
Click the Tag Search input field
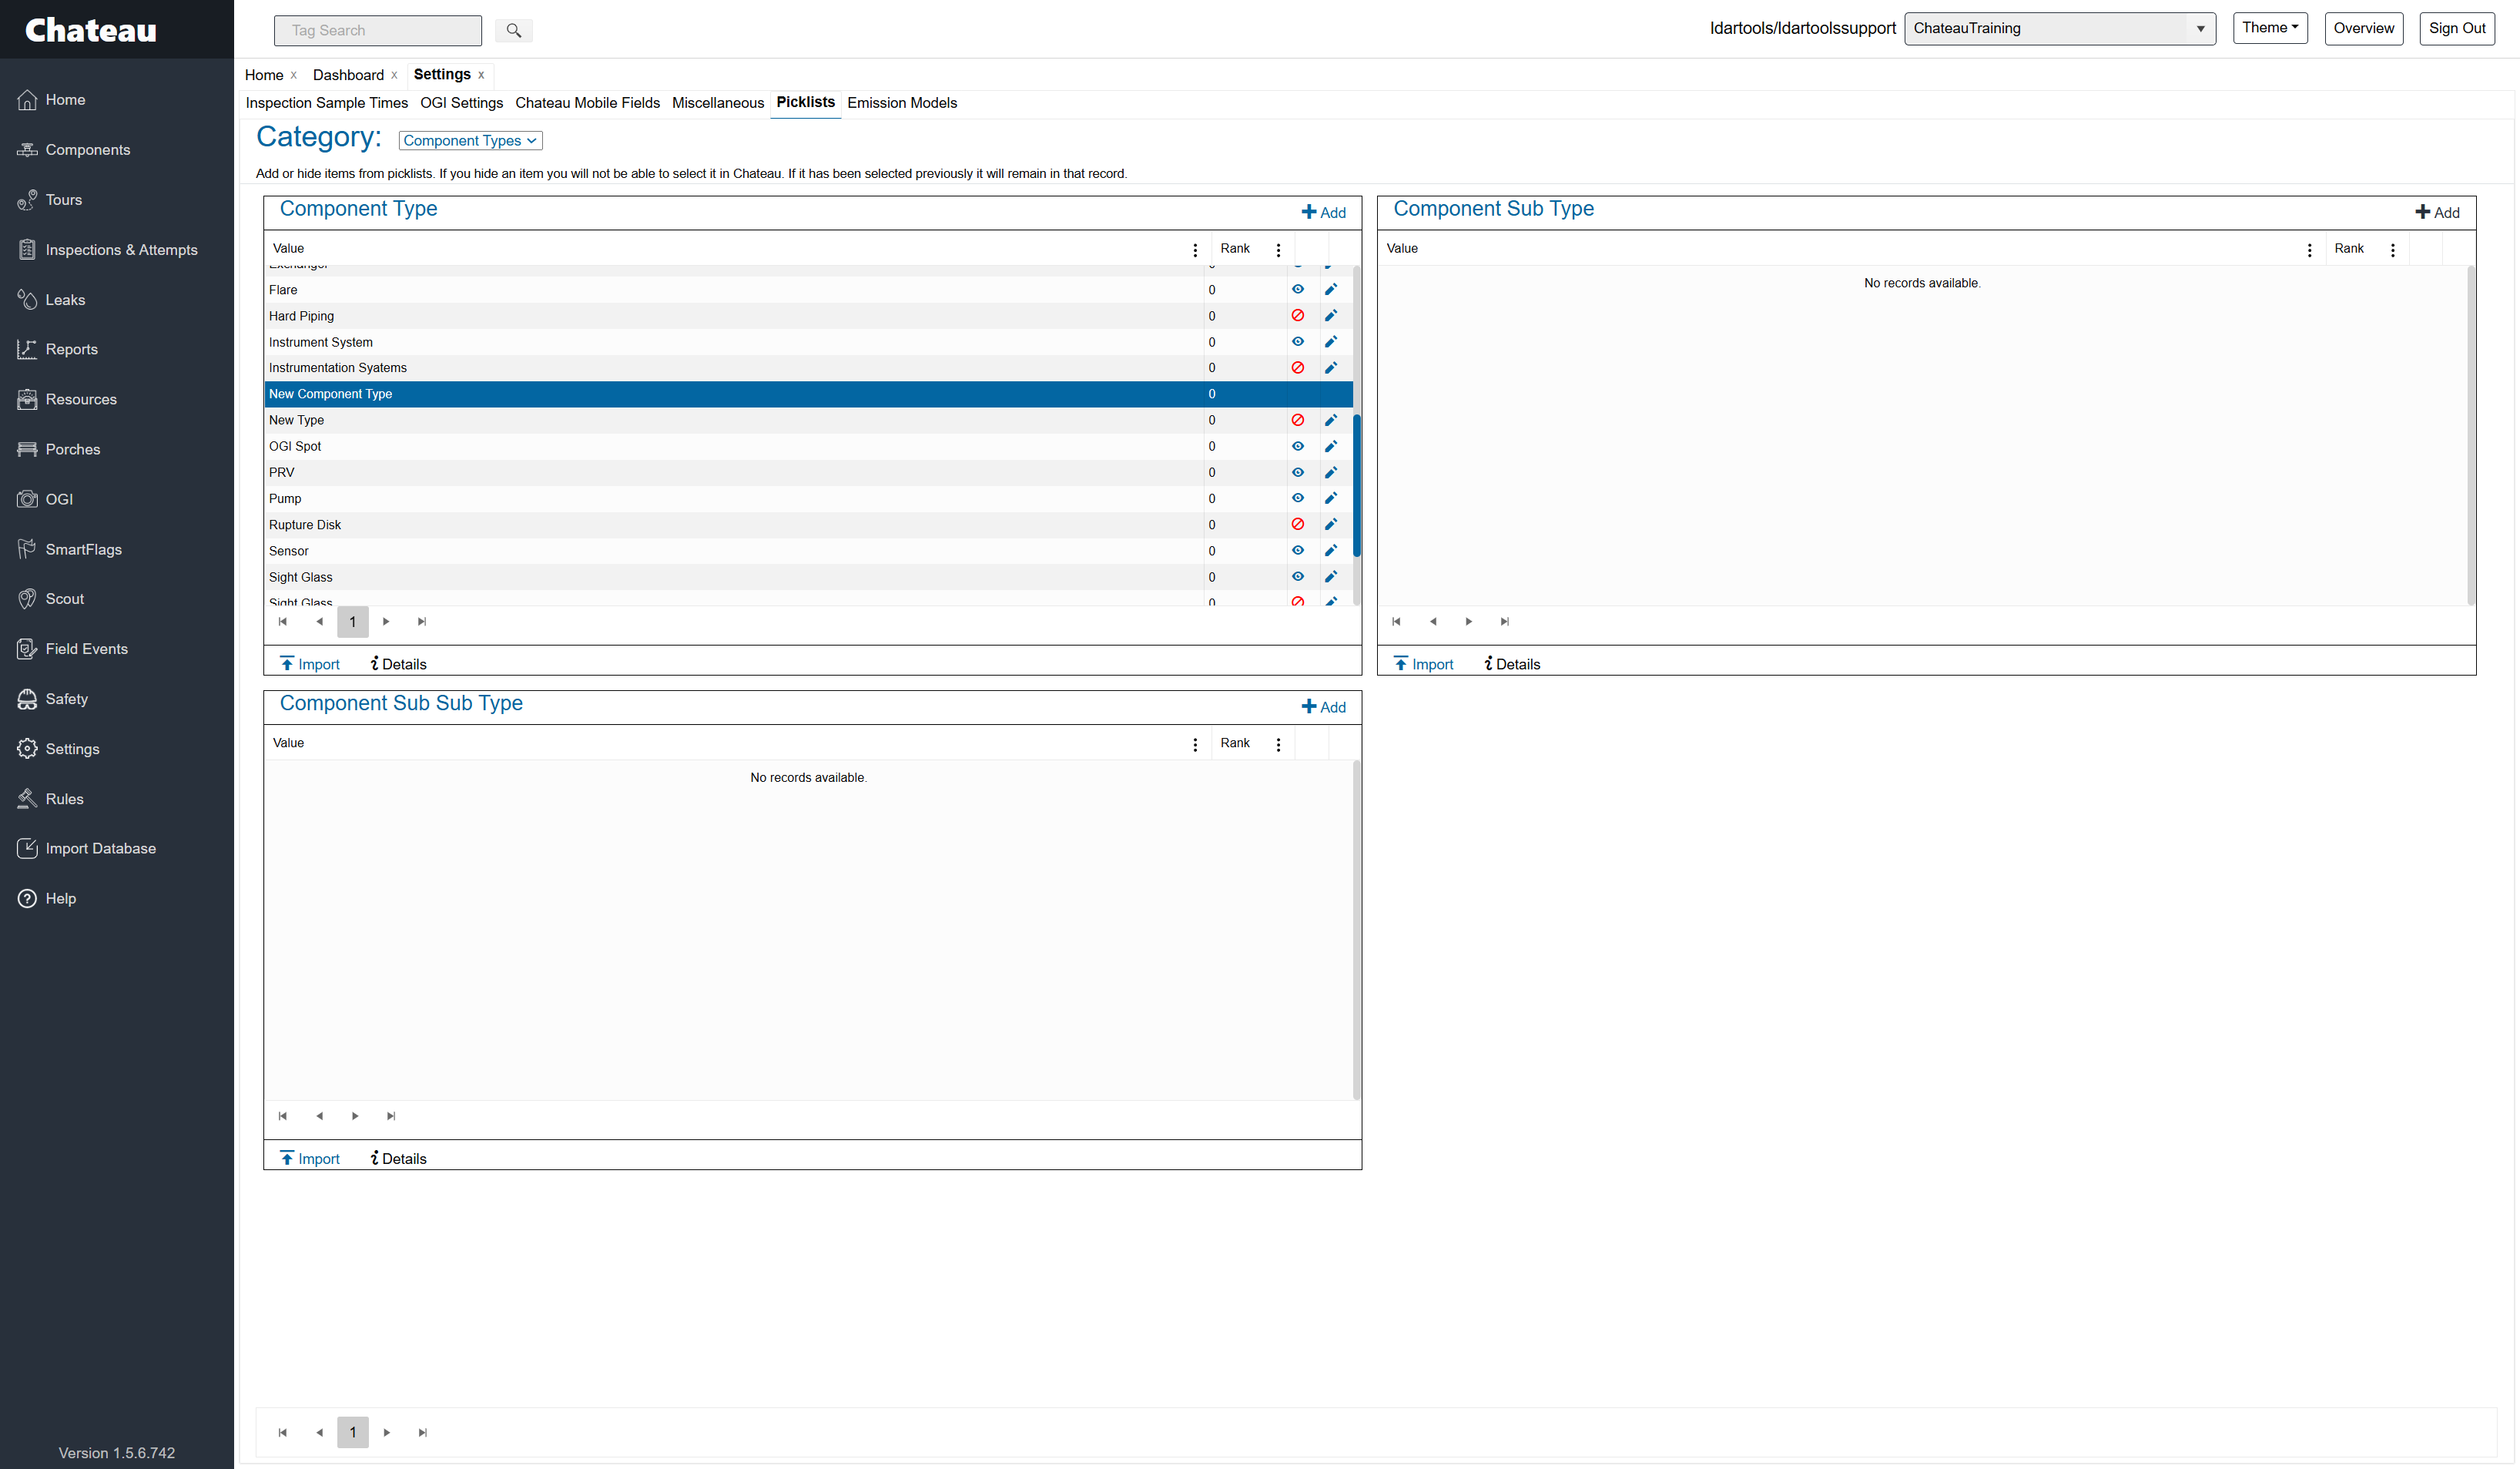tap(378, 30)
